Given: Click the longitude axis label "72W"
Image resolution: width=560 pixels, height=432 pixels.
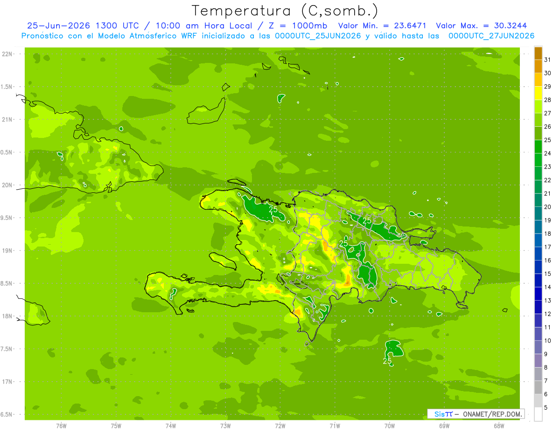Looking at the screenshot, I should click(x=280, y=426).
